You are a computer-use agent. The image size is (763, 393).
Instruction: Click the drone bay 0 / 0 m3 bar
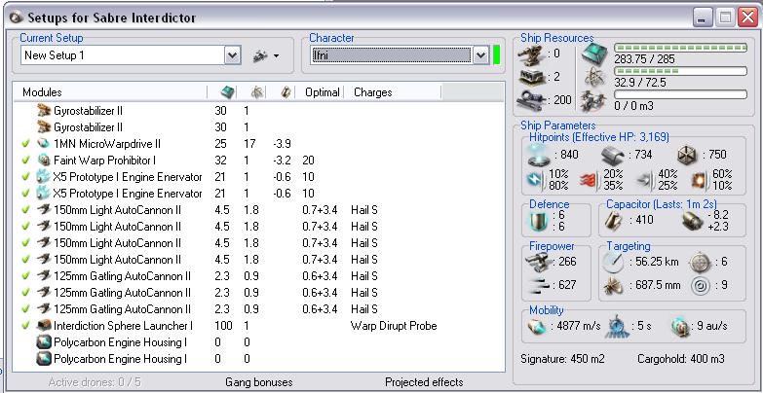click(x=680, y=94)
